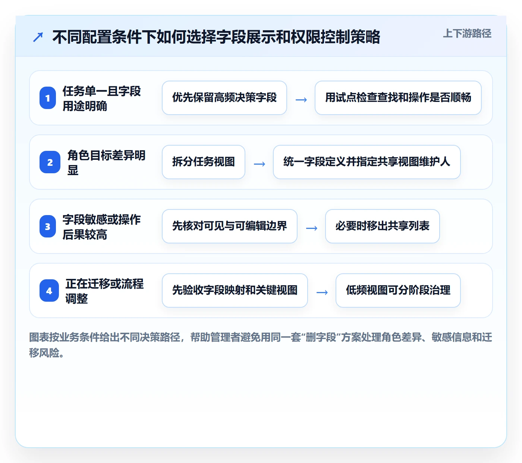Click the footer description starting 图表按业务条件

[x=261, y=345]
